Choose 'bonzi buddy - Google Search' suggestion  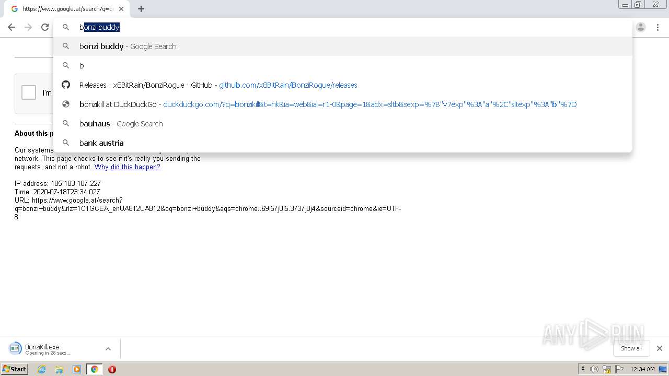[x=343, y=46]
